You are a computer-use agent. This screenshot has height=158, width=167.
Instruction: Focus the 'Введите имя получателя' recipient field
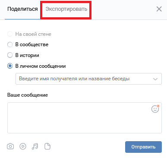click(88, 79)
